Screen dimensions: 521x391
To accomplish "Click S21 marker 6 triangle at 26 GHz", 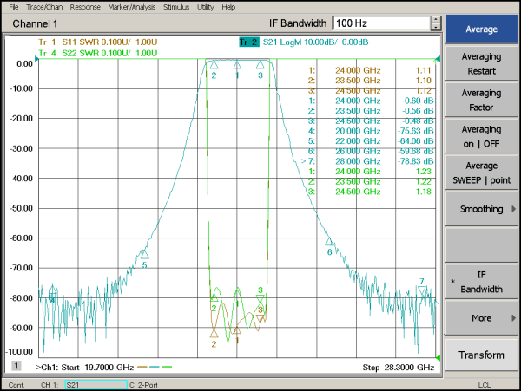I will coord(329,242).
